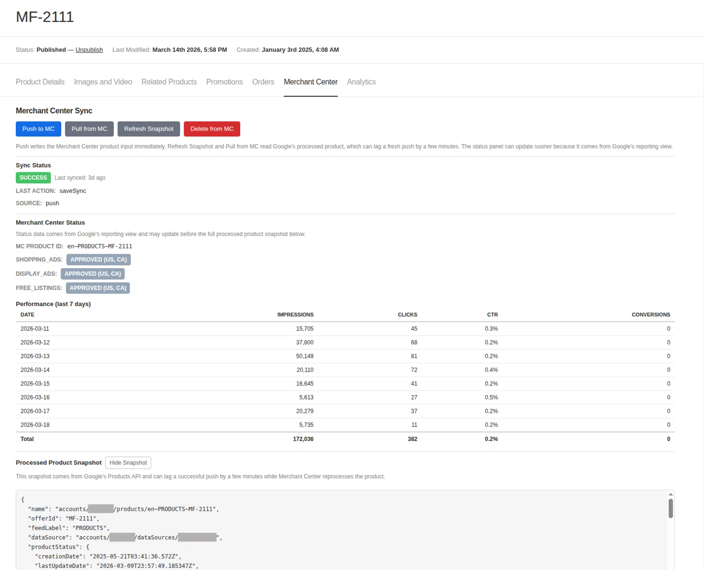
Task: Refresh the Merchant Center snapshot
Action: tap(148, 129)
